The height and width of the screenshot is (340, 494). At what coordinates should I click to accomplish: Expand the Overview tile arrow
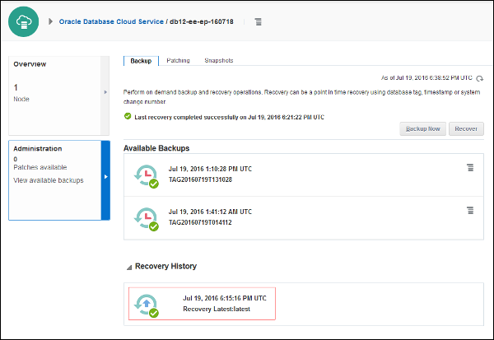105,92
